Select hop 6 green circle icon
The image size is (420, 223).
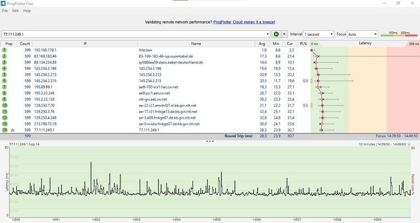[x=4, y=81]
